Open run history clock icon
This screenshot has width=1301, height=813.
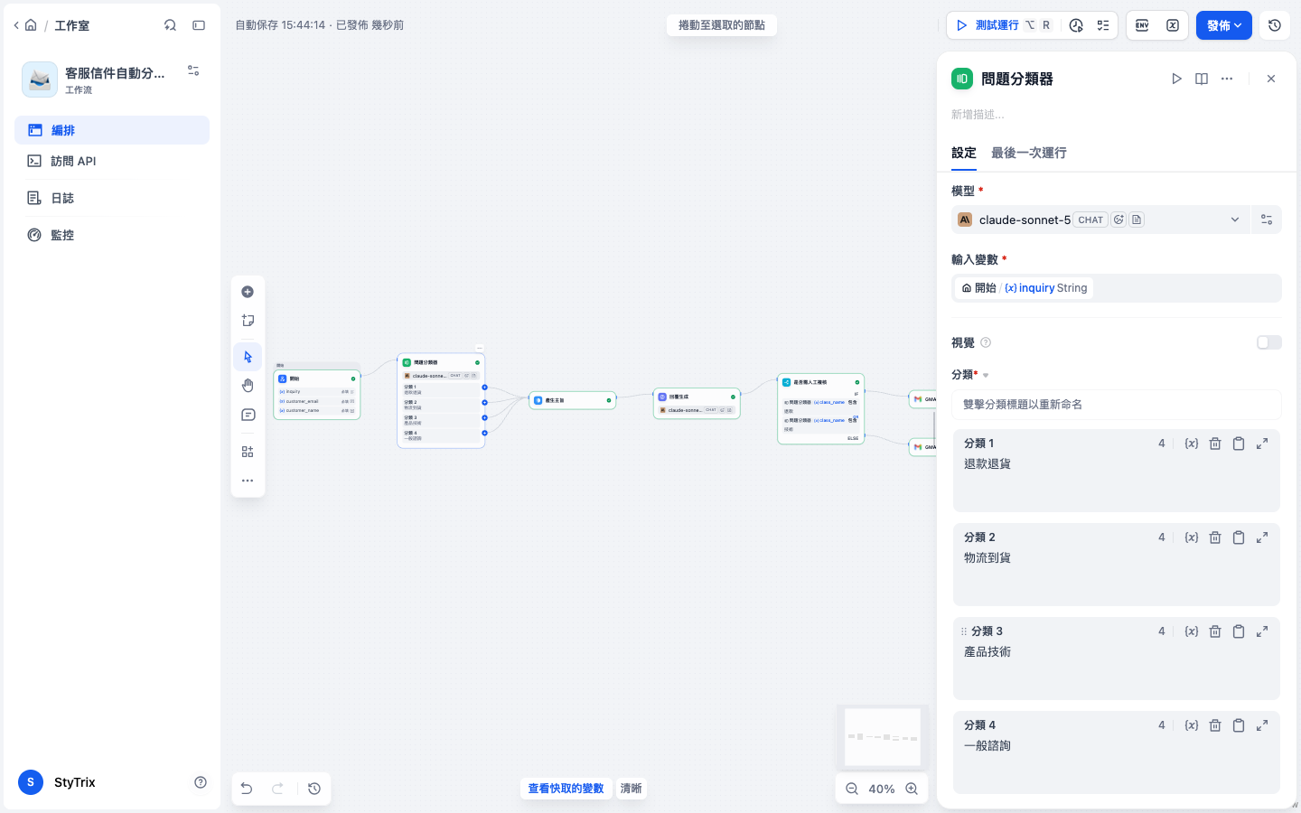pos(1076,25)
